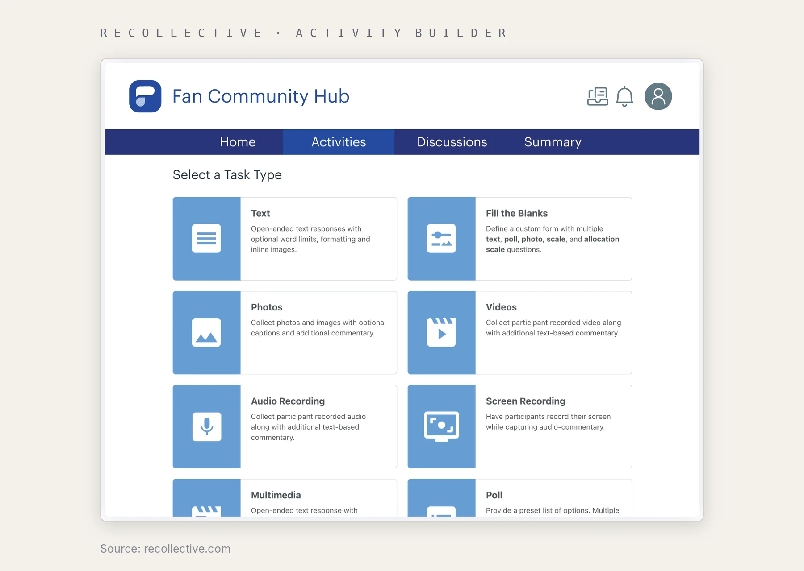Pick the Multimedia task title
This screenshot has width=804, height=571.
coord(276,495)
